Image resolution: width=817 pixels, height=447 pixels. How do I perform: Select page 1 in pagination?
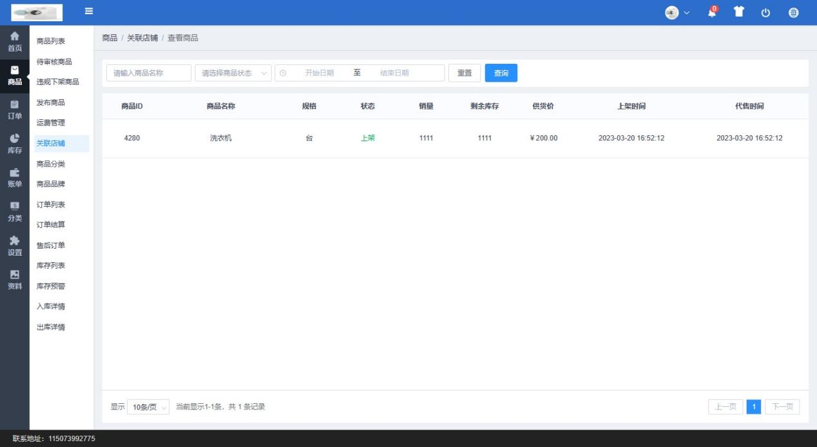click(754, 407)
